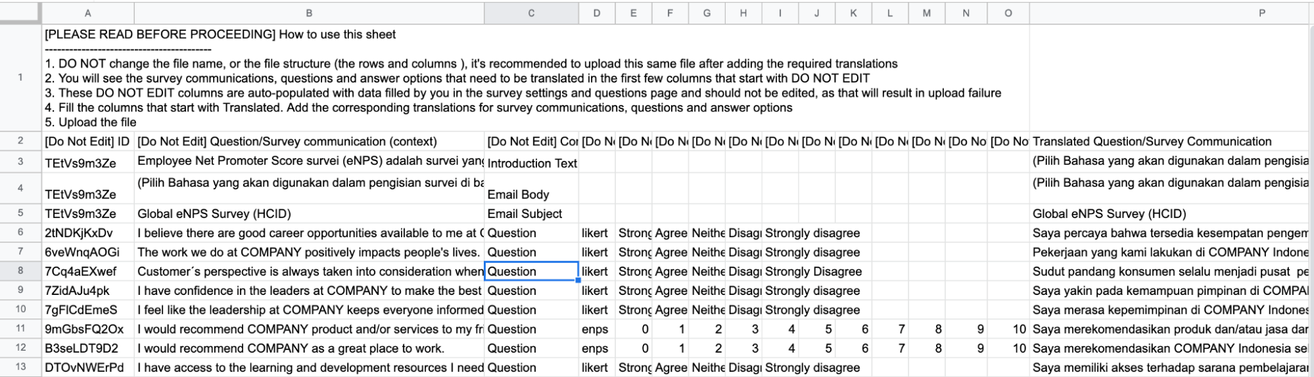Image resolution: width=1314 pixels, height=377 pixels.
Task: Click 'Strongly Disagree' cell in row 8
Action: (x=780, y=271)
